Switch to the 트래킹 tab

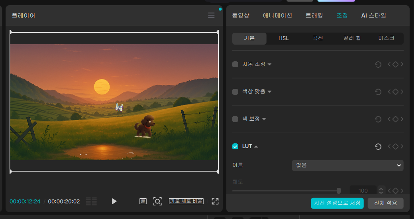[314, 16]
